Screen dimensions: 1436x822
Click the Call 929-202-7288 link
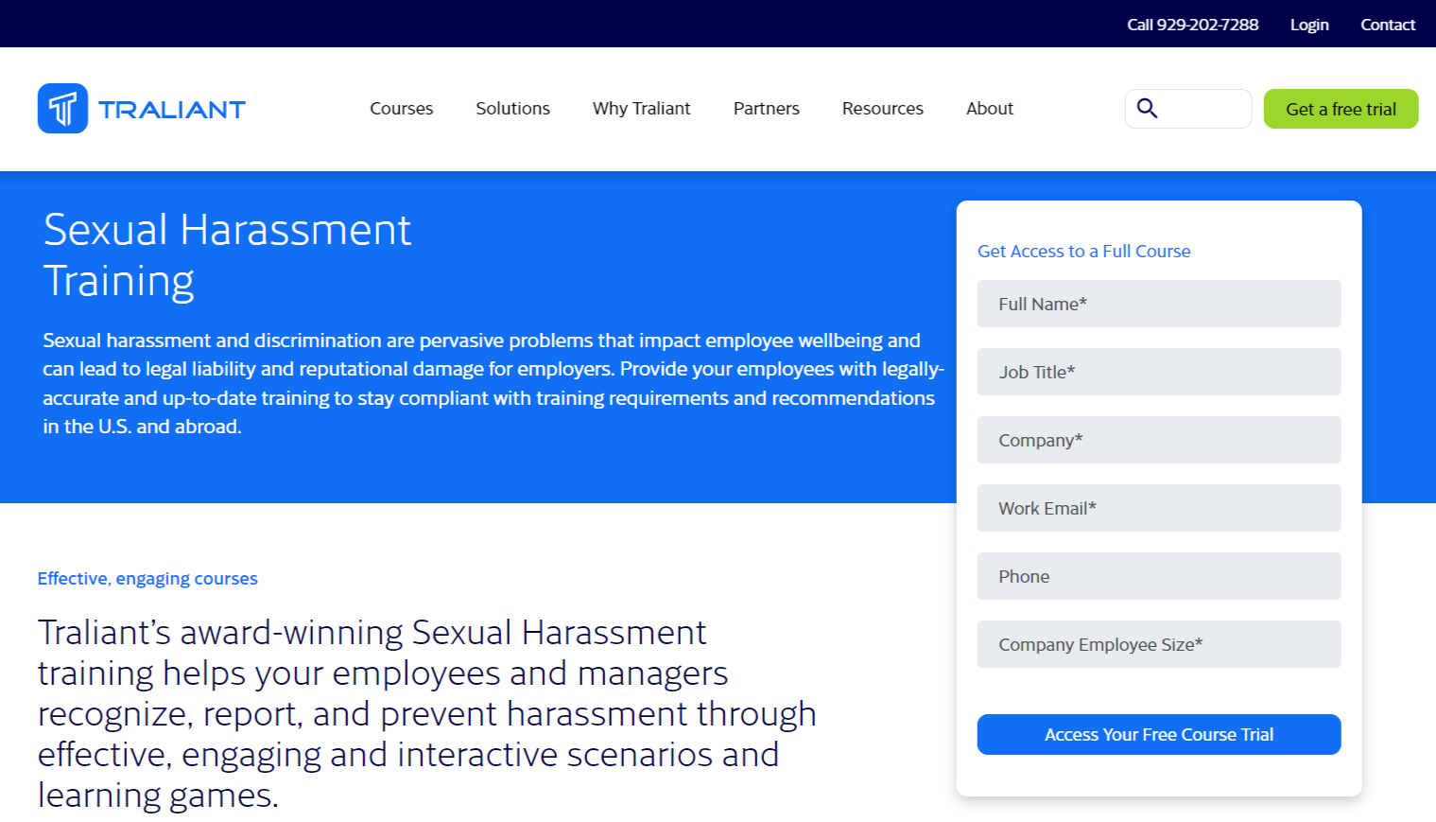click(x=1192, y=25)
